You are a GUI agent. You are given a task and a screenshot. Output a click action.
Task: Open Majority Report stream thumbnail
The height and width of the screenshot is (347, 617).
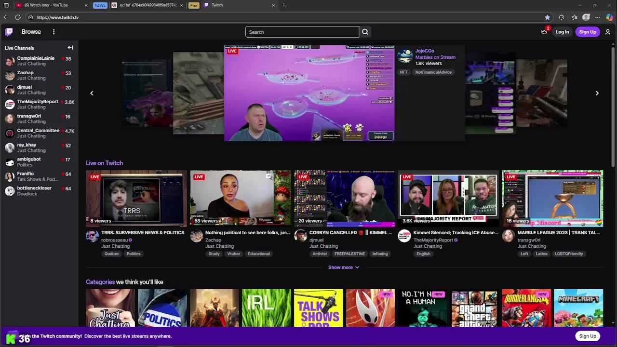448,199
